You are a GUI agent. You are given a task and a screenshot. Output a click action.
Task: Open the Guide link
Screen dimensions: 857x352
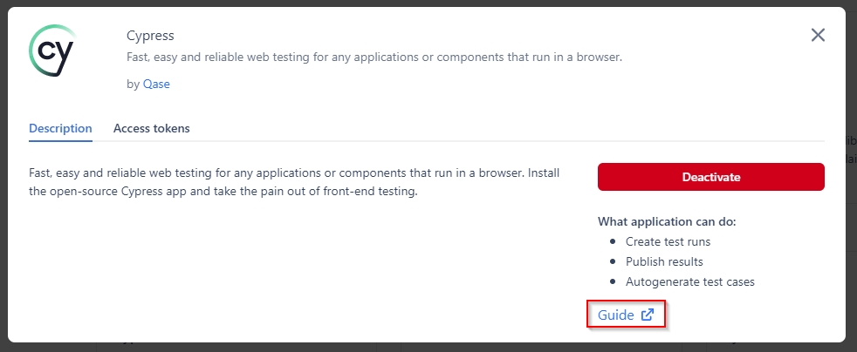tap(616, 315)
